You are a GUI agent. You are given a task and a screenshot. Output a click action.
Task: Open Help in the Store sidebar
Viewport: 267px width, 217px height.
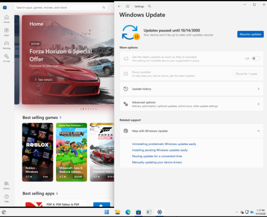[6, 198]
